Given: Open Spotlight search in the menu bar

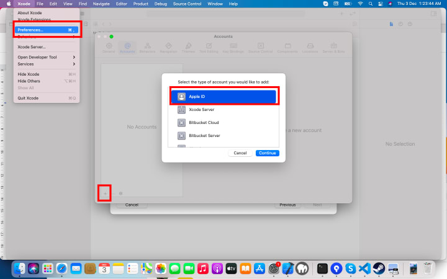Looking at the screenshot, I should click(x=370, y=4).
